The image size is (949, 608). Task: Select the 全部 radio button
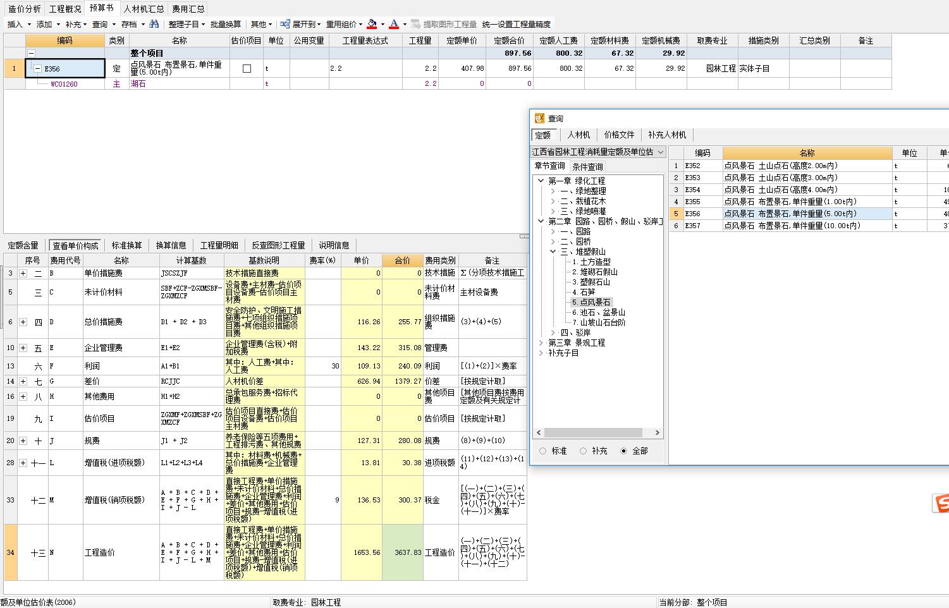click(624, 451)
